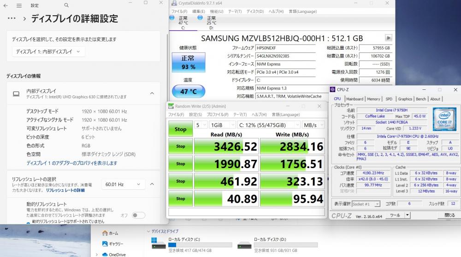Open the 1GiB test size dropdown

[222, 125]
